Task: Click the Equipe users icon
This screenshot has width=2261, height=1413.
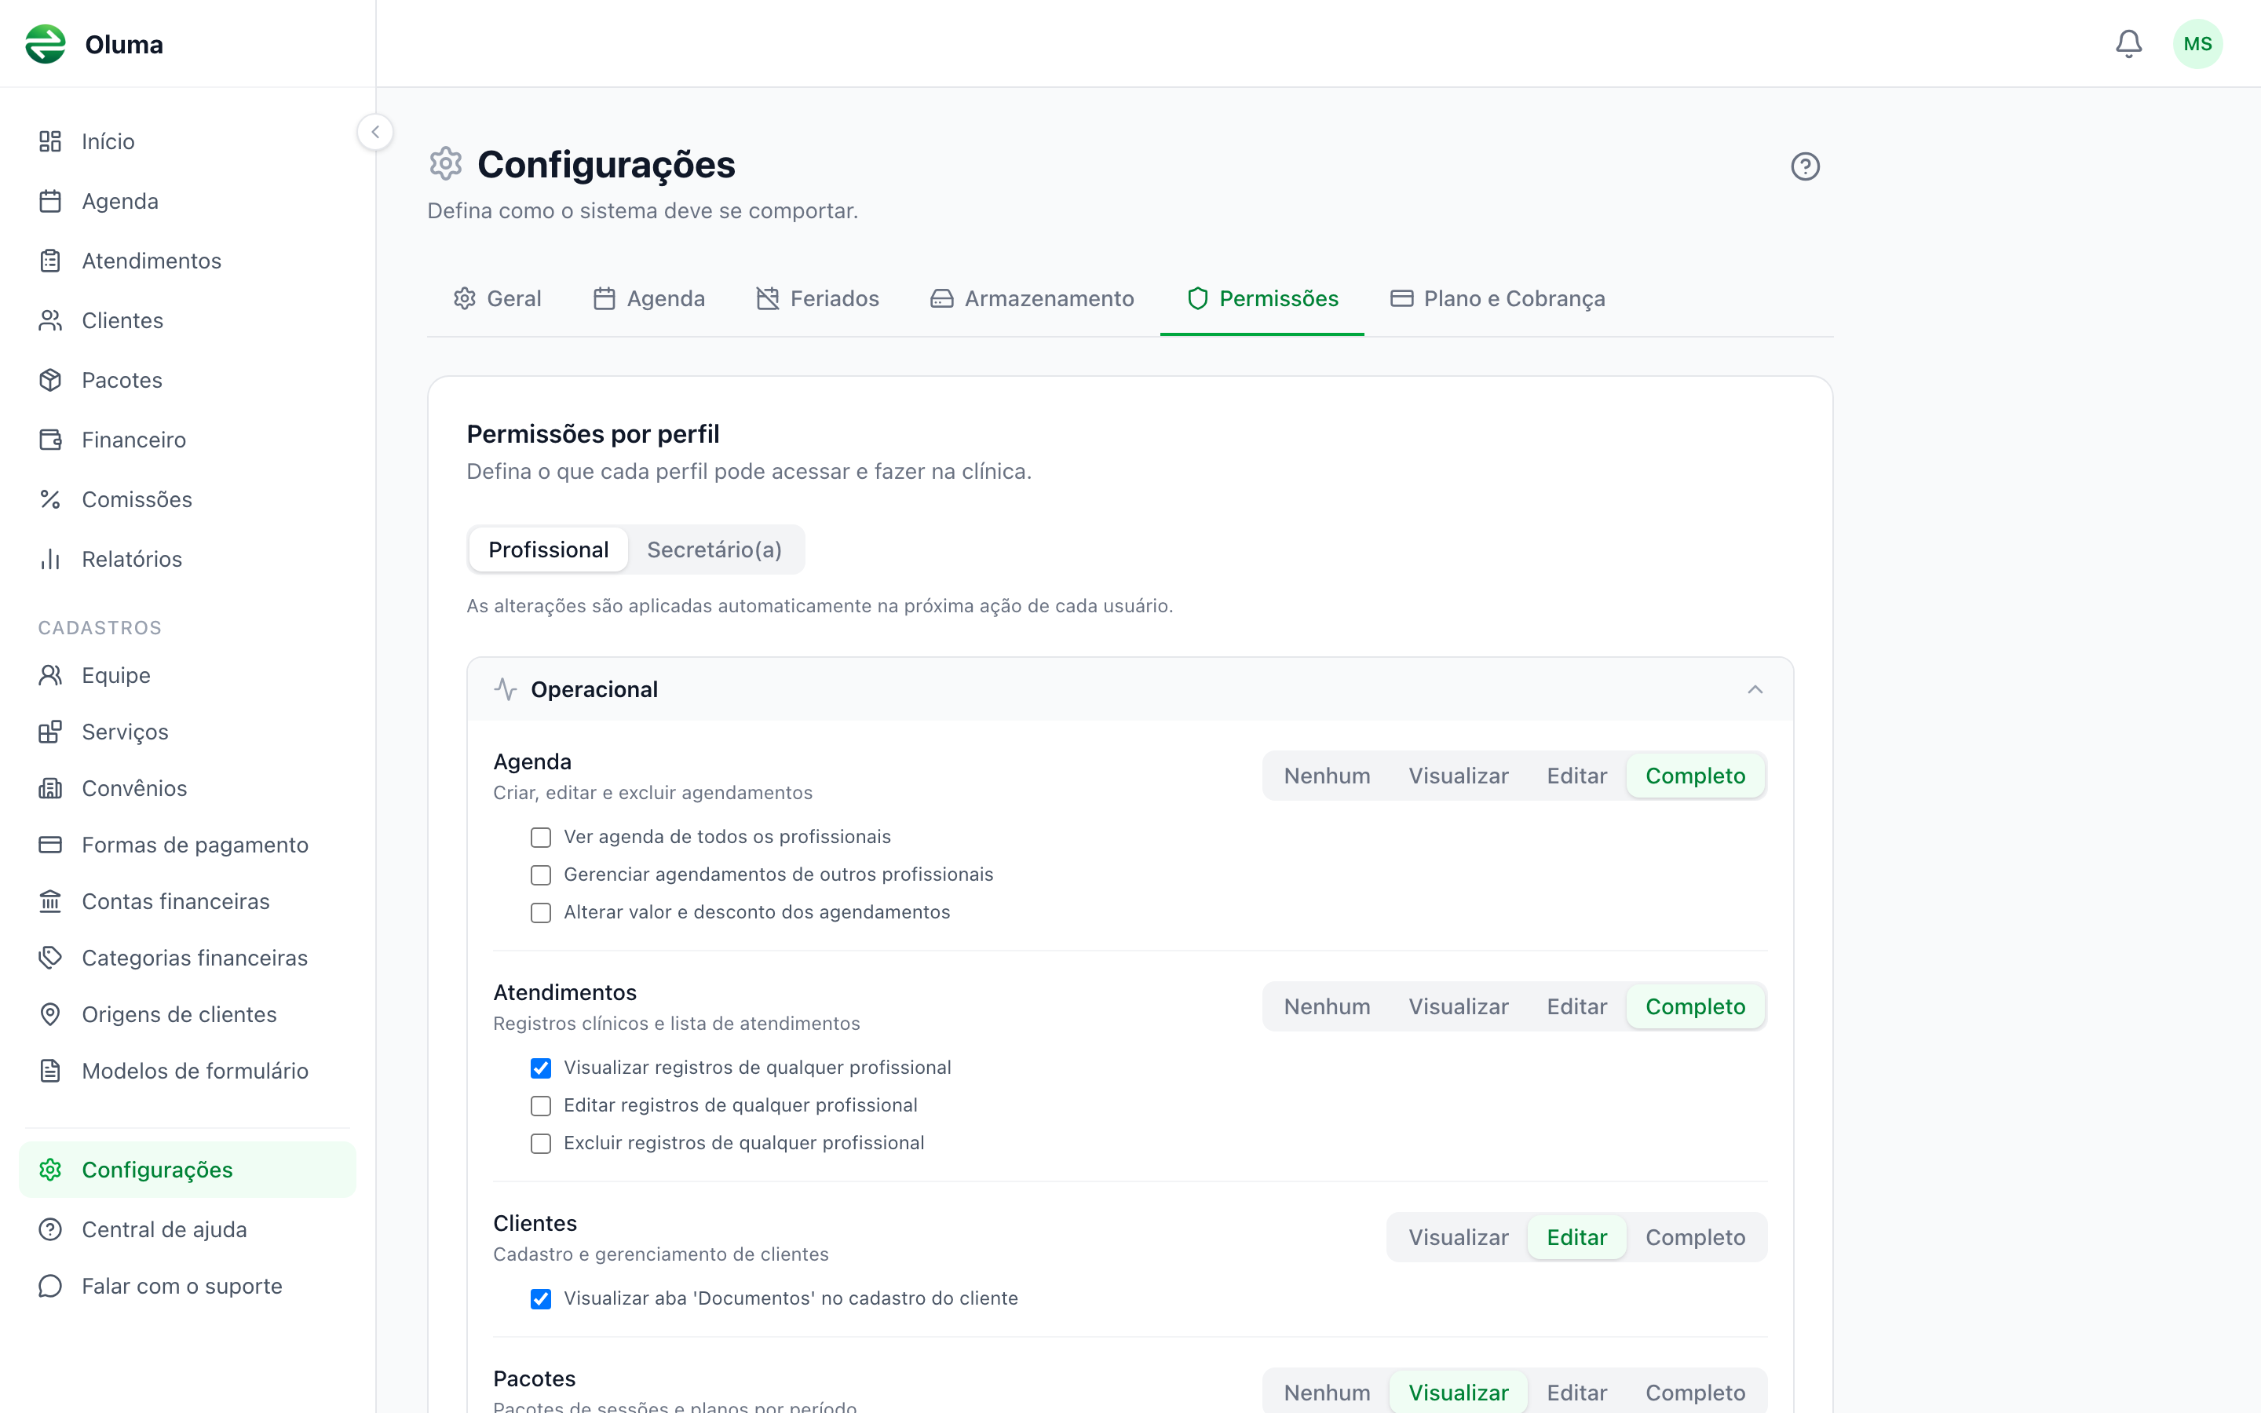Action: pyautogui.click(x=50, y=676)
